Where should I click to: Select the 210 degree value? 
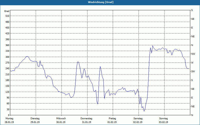pos(7,74)
